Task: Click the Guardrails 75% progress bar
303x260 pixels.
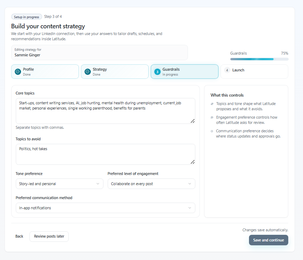Action: (x=259, y=59)
